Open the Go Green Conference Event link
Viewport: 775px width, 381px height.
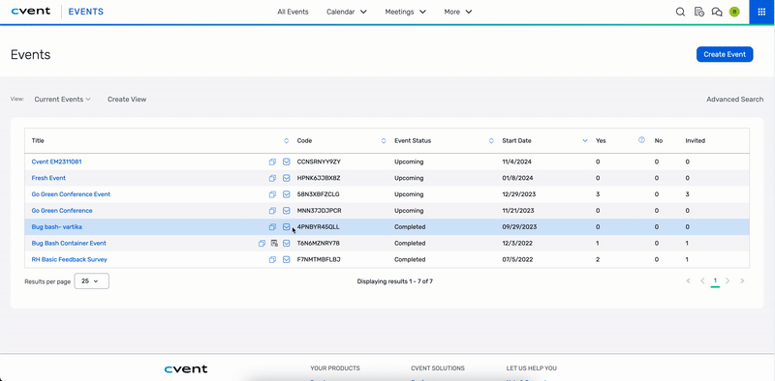point(71,194)
